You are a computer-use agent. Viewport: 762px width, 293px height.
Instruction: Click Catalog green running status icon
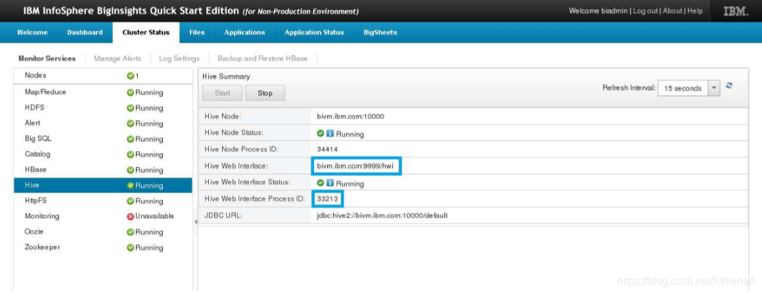coord(130,154)
